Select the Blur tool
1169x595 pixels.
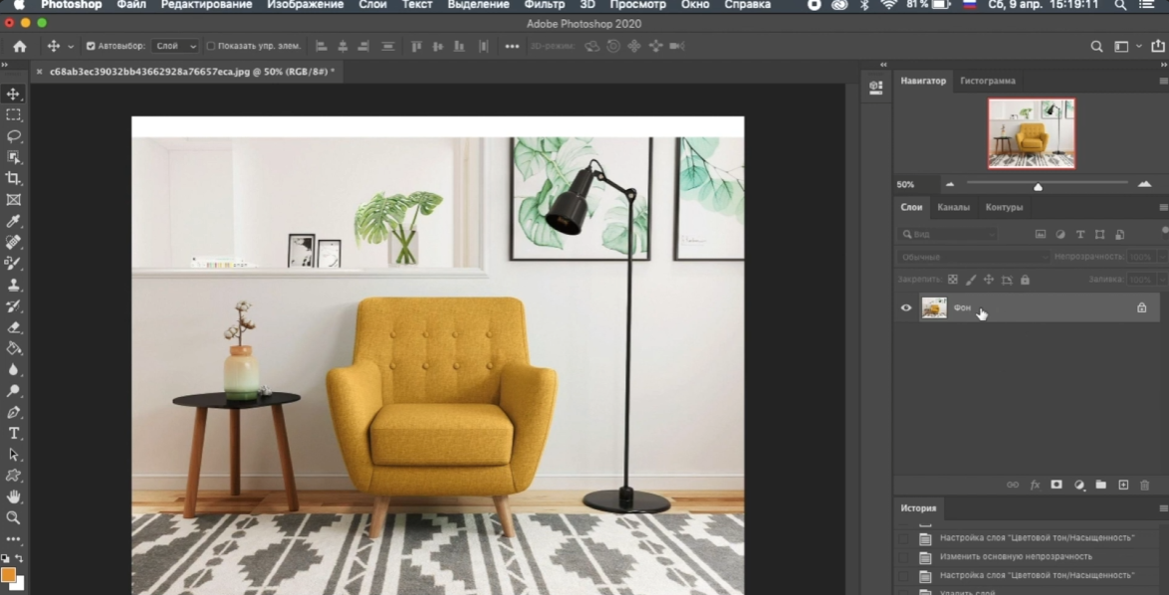tap(13, 369)
